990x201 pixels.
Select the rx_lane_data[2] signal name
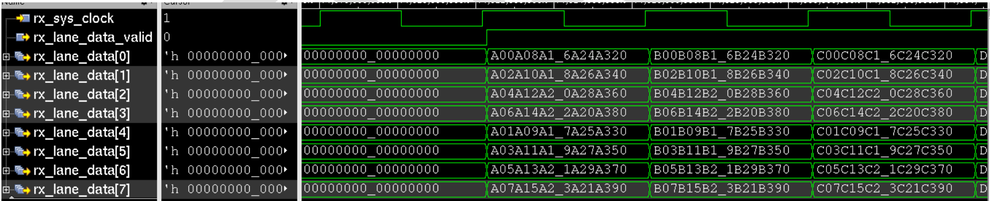point(81,95)
